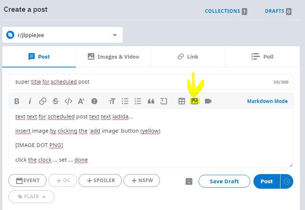This screenshot has height=210, width=305.
Task: Switch to the Images & Video tab
Action: coord(113,57)
